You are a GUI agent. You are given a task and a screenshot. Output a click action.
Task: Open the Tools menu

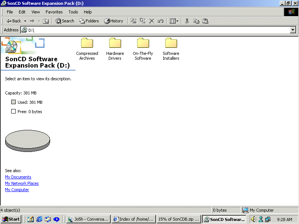pyautogui.click(x=73, y=12)
